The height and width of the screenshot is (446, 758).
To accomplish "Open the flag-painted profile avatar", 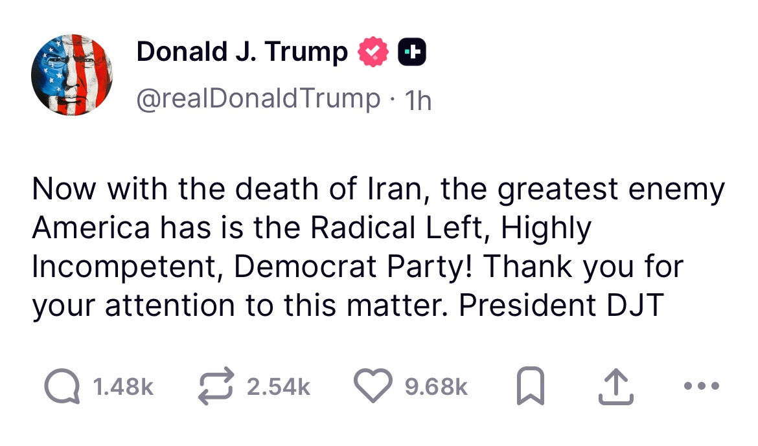I will pyautogui.click(x=71, y=74).
